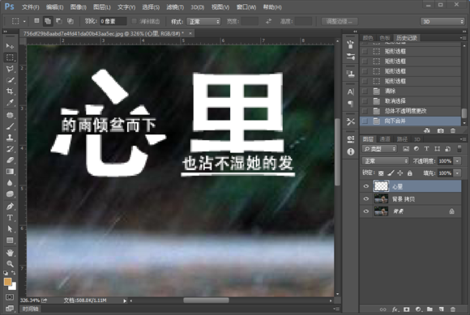The image size is (470, 315).
Task: Hide the 背景 layer
Action: (366, 211)
